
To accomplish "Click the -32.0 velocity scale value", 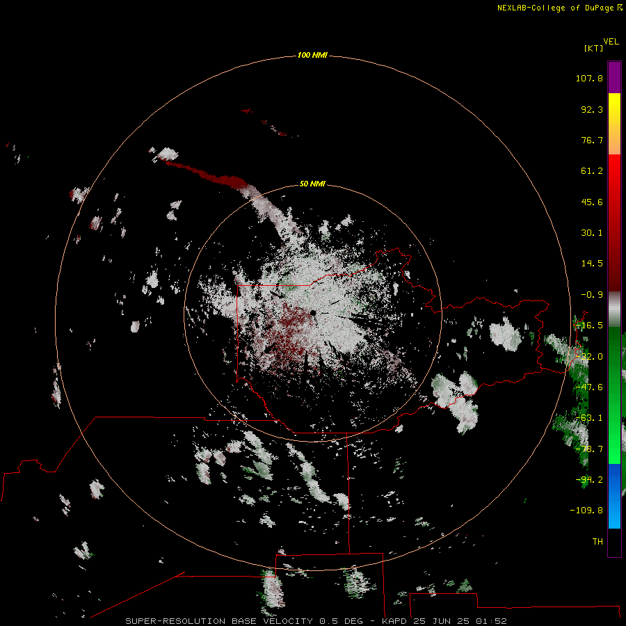I will pyautogui.click(x=589, y=357).
